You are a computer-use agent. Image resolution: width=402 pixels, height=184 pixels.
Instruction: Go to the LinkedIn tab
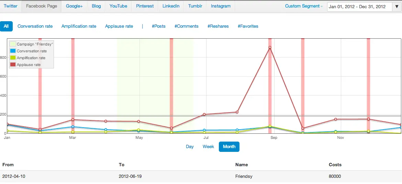click(x=171, y=6)
